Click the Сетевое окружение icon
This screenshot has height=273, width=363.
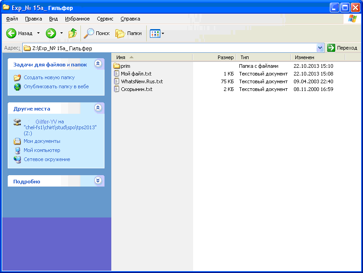[17, 159]
